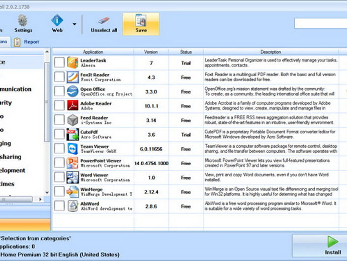
Task: Click the orange highlighted sidebar bar
Action: click(x=25, y=225)
